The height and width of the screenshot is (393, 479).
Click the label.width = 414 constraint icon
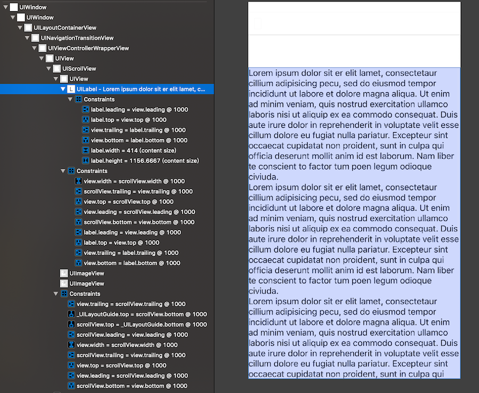(x=86, y=150)
